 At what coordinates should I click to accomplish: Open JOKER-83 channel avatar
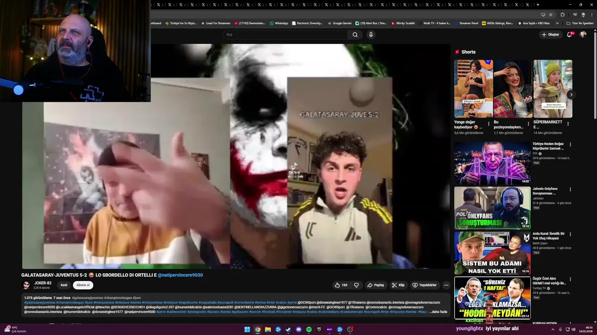pyautogui.click(x=27, y=285)
